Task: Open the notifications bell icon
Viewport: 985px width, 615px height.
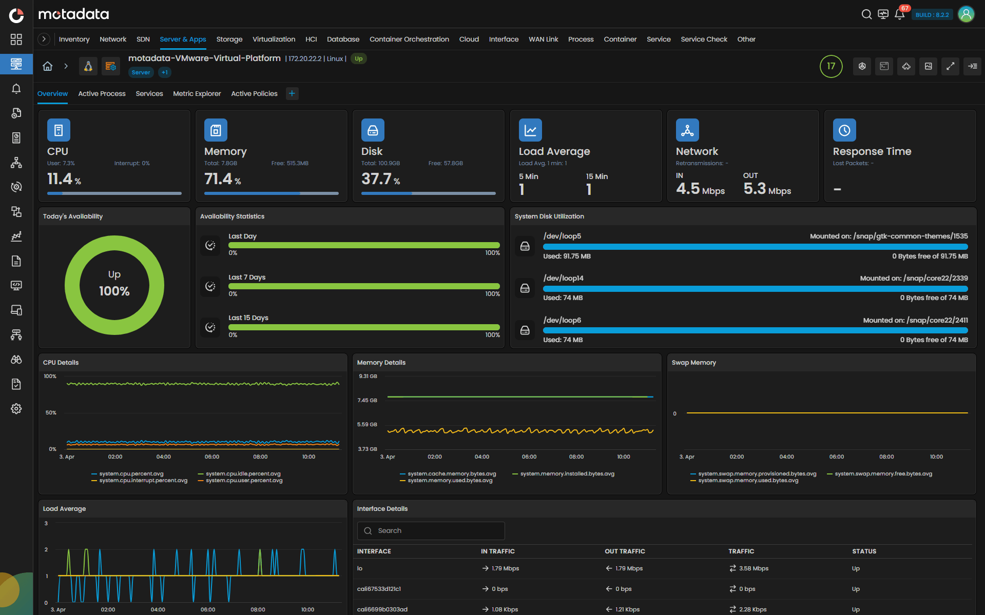Action: [899, 14]
